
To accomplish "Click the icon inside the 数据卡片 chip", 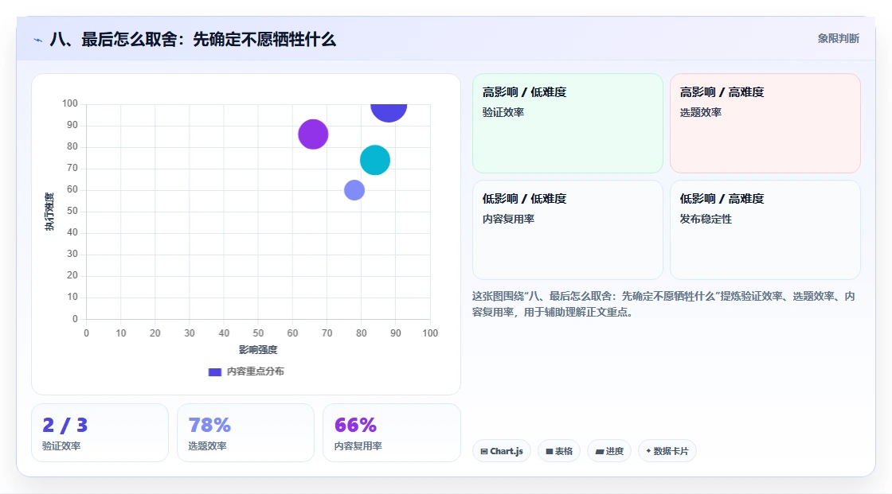I will click(x=648, y=451).
